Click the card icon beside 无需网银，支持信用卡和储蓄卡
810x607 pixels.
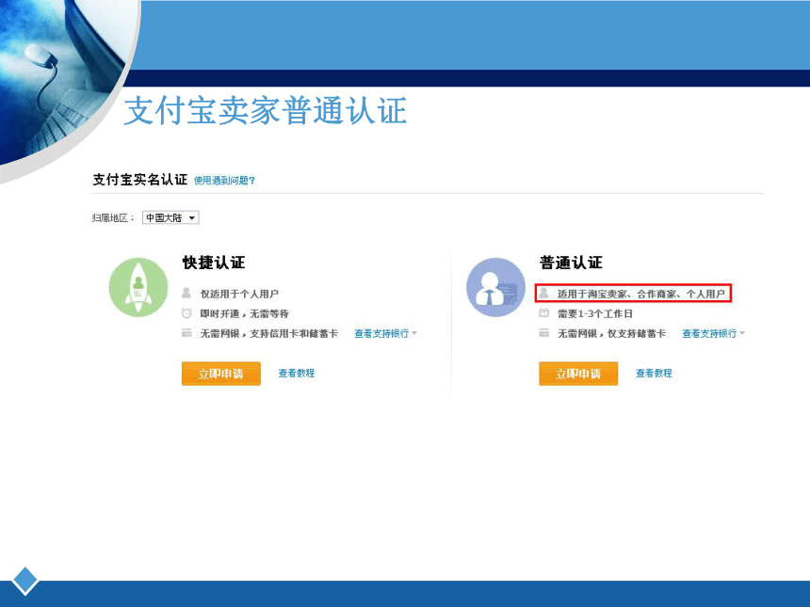[186, 333]
